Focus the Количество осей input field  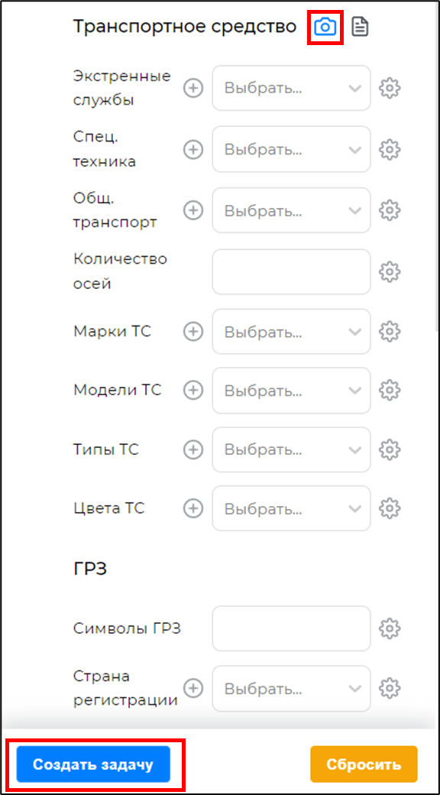[292, 272]
